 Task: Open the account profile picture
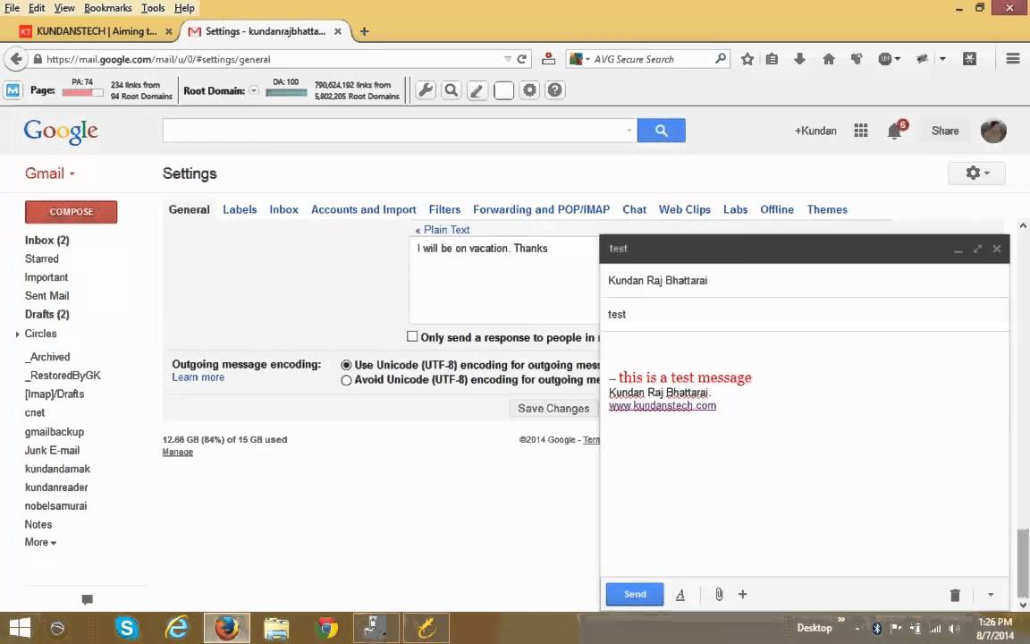[x=993, y=131]
